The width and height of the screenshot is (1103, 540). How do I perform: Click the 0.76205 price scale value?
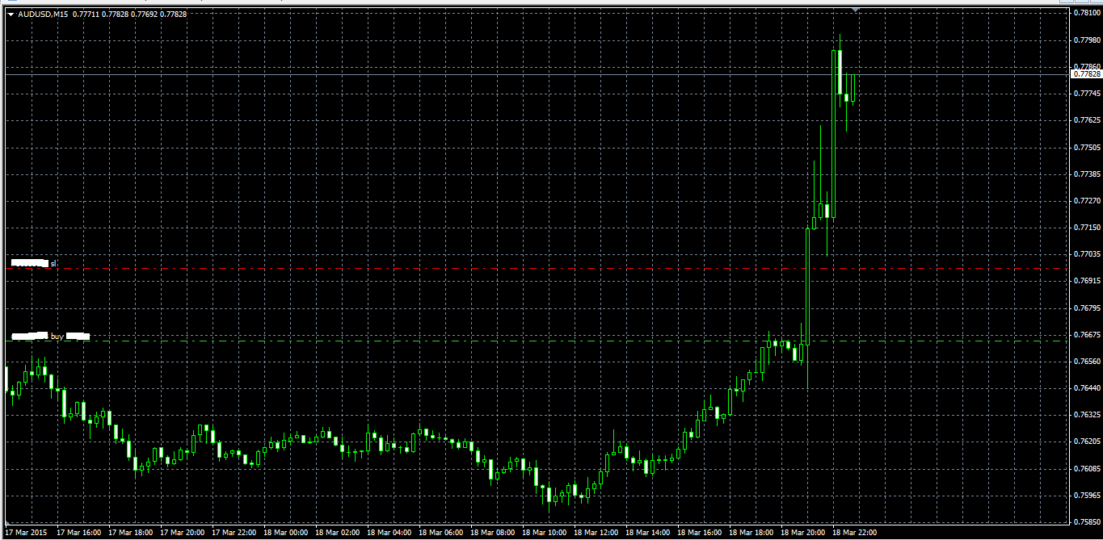click(x=1088, y=442)
